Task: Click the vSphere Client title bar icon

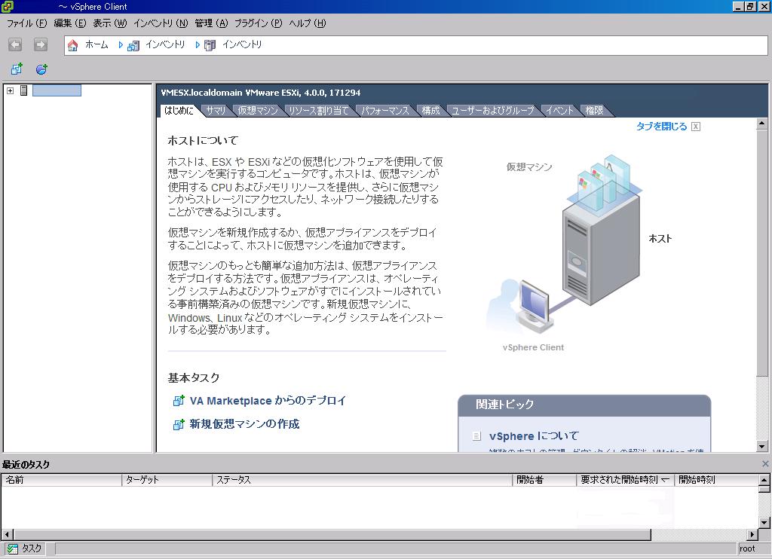Action: tap(8, 6)
